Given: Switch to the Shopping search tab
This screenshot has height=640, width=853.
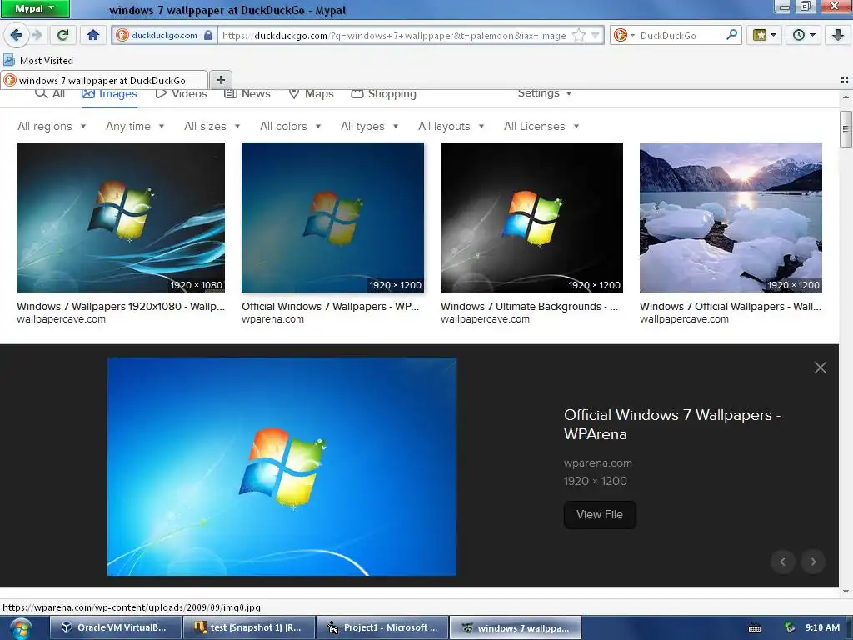Looking at the screenshot, I should (383, 93).
